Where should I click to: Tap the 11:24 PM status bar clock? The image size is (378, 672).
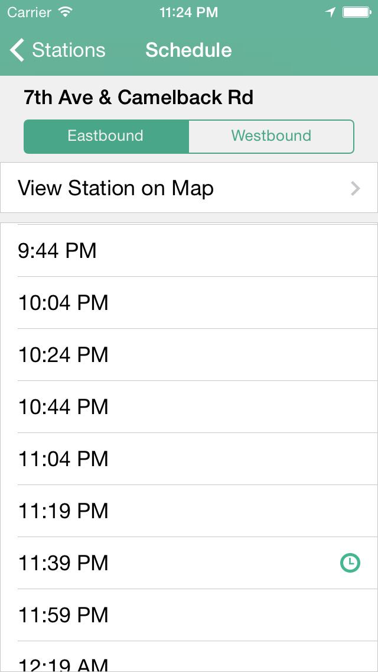click(x=189, y=12)
